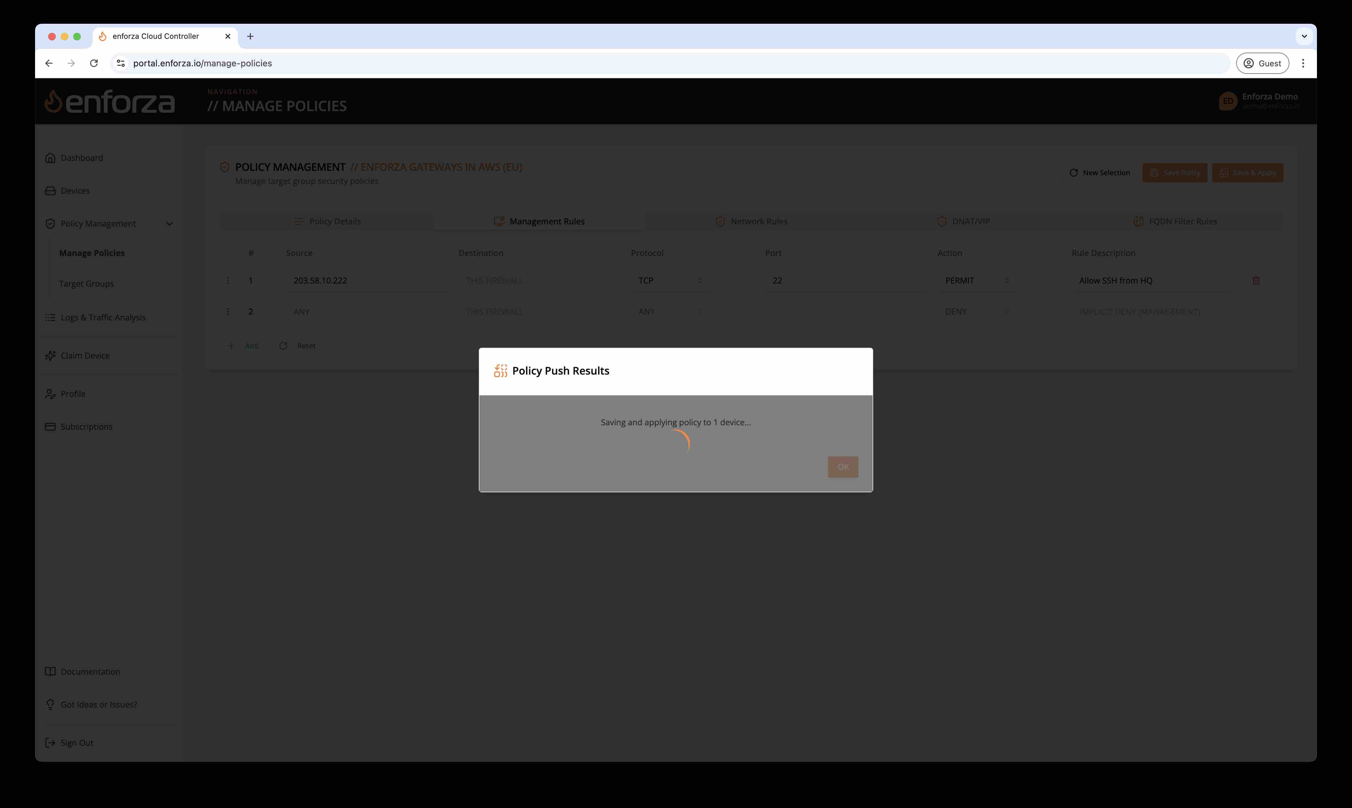The height and width of the screenshot is (808, 1352).
Task: Click the drag handle dots for rule 1
Action: 228,280
